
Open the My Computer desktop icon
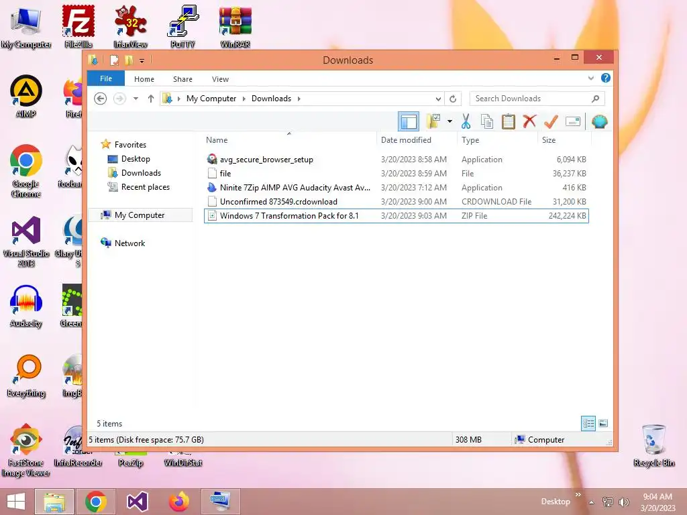(26, 27)
